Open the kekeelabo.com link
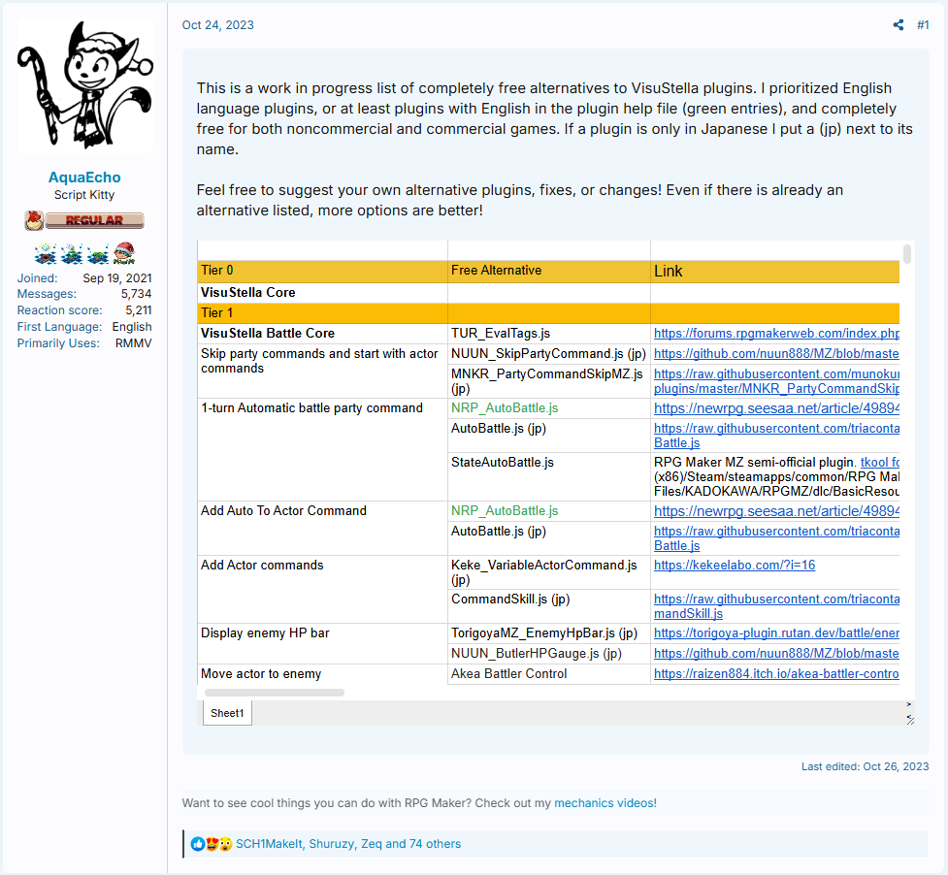 point(734,566)
